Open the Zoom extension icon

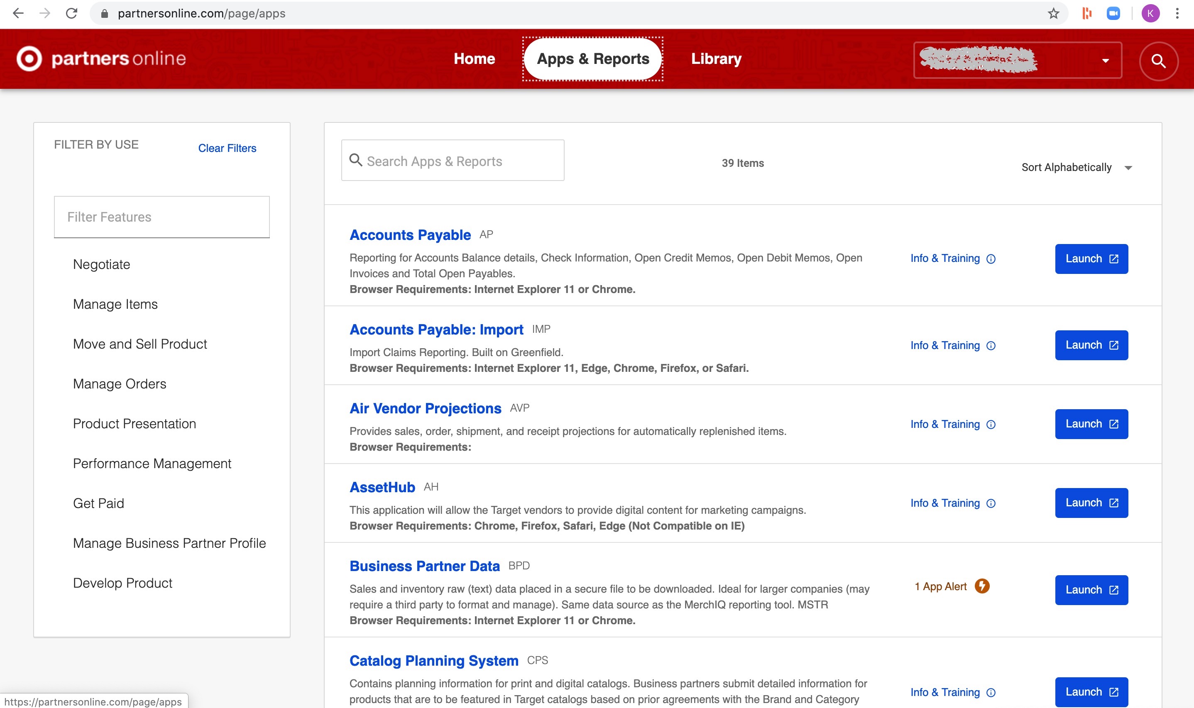click(x=1113, y=13)
